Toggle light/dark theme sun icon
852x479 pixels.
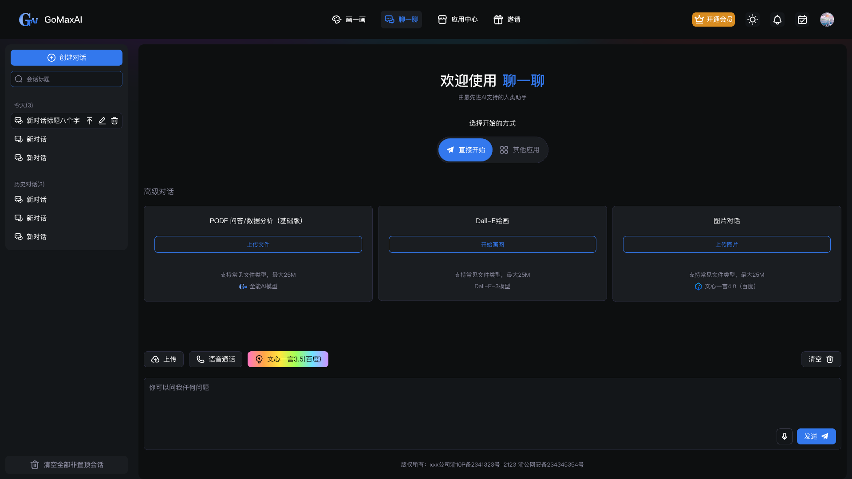coord(752,20)
